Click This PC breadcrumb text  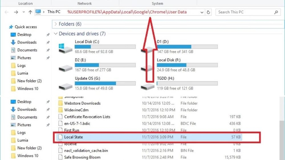pos(54,12)
